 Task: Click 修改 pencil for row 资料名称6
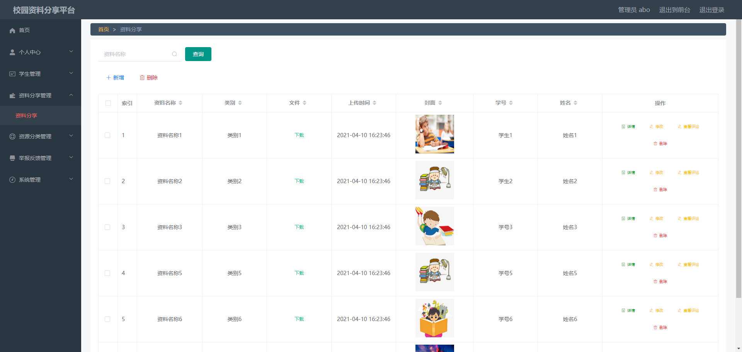tap(657, 311)
